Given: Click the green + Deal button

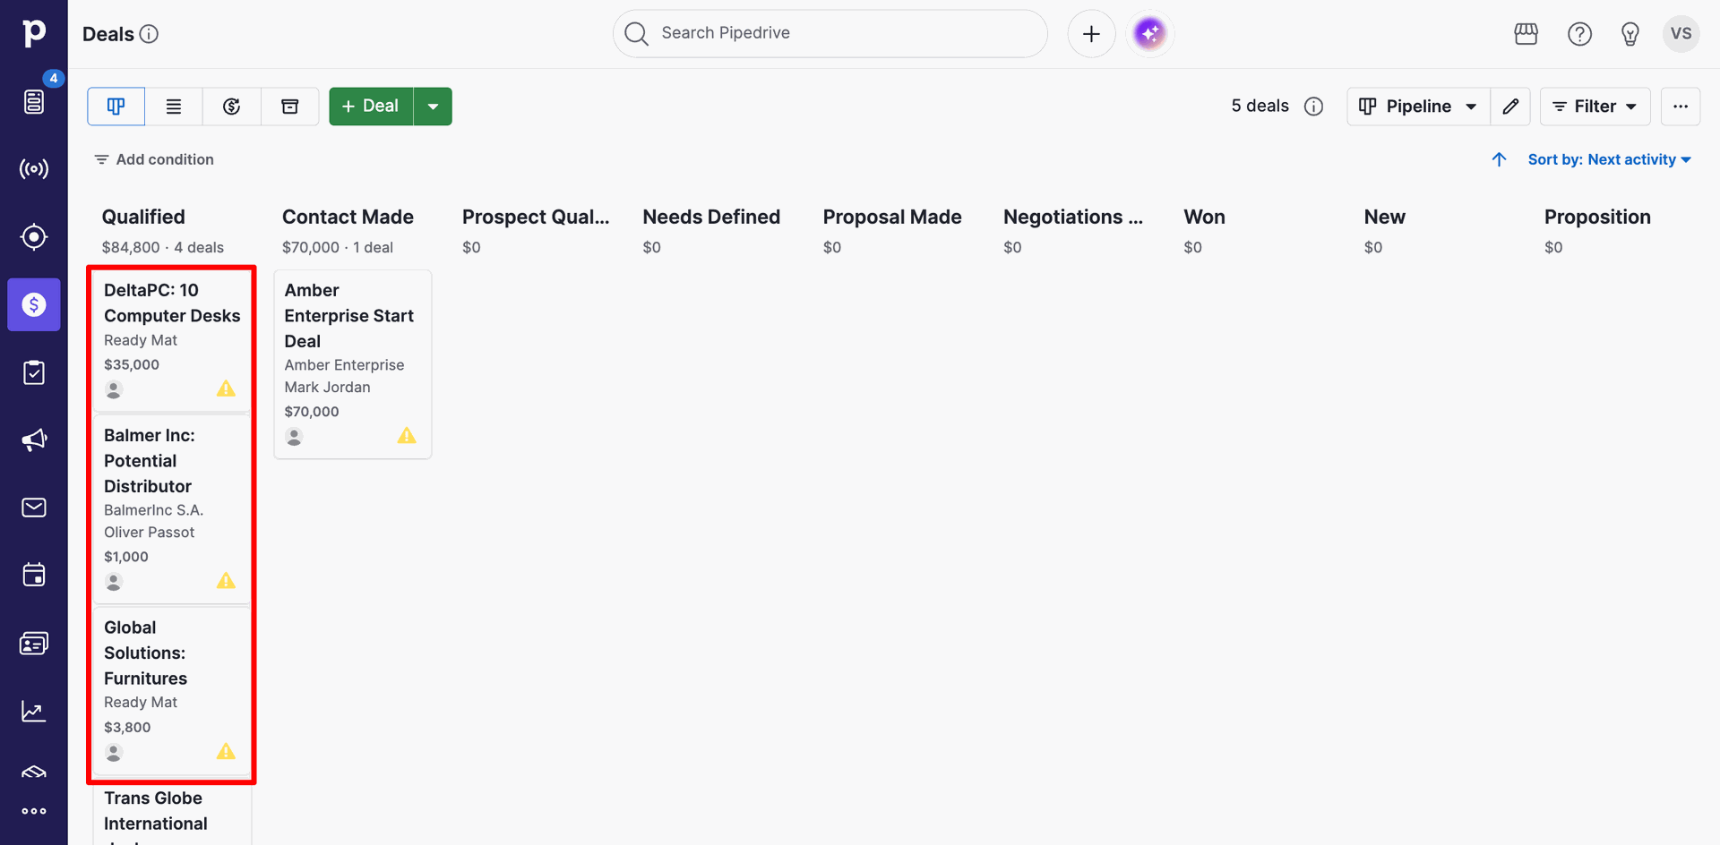Looking at the screenshot, I should (371, 107).
